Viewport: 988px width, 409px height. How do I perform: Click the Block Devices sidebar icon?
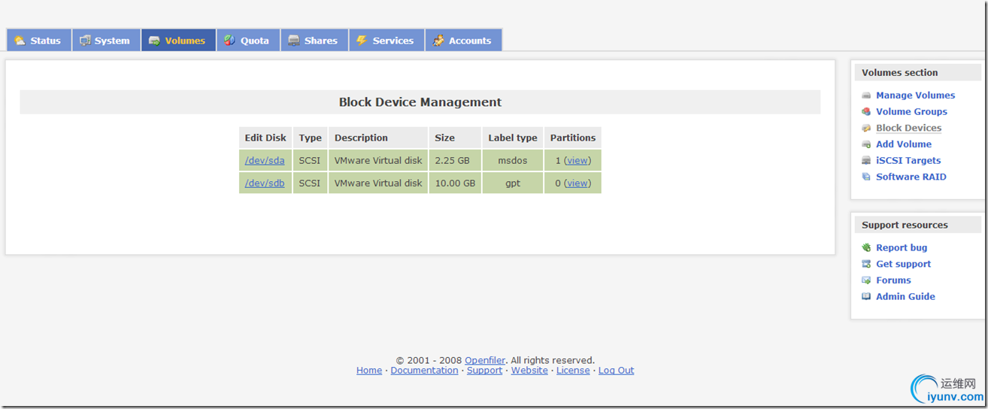(866, 129)
